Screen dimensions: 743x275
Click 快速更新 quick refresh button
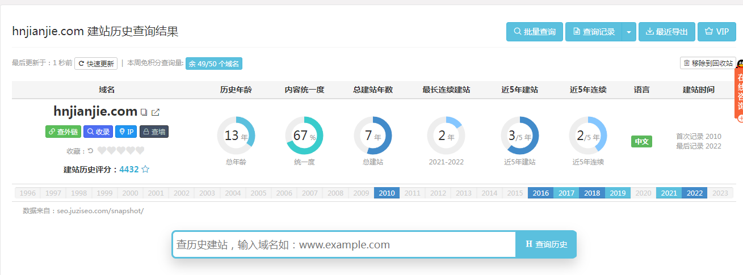pyautogui.click(x=96, y=64)
